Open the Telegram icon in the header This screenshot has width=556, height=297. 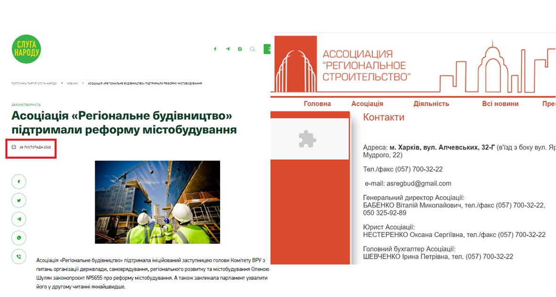(228, 49)
